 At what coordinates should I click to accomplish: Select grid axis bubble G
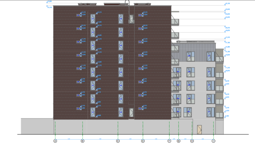pyautogui.click(x=178, y=141)
